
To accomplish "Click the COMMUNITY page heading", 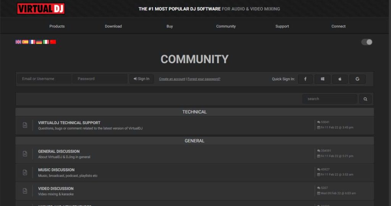I will coord(194,59).
